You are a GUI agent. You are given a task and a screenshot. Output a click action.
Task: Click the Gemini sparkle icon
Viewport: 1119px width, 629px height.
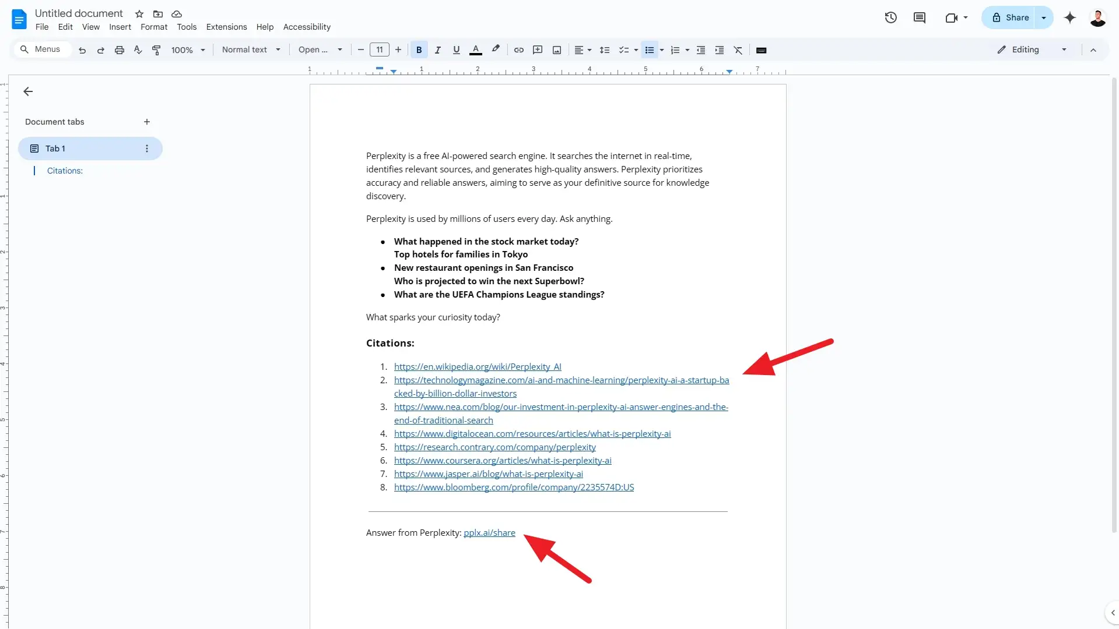(x=1070, y=17)
